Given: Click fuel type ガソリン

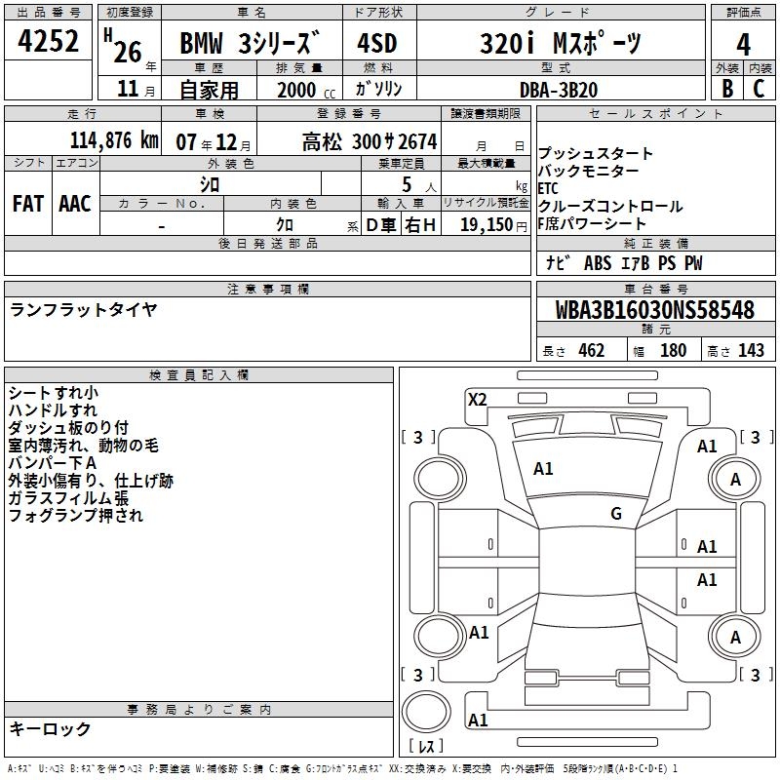Looking at the screenshot, I should [x=378, y=89].
